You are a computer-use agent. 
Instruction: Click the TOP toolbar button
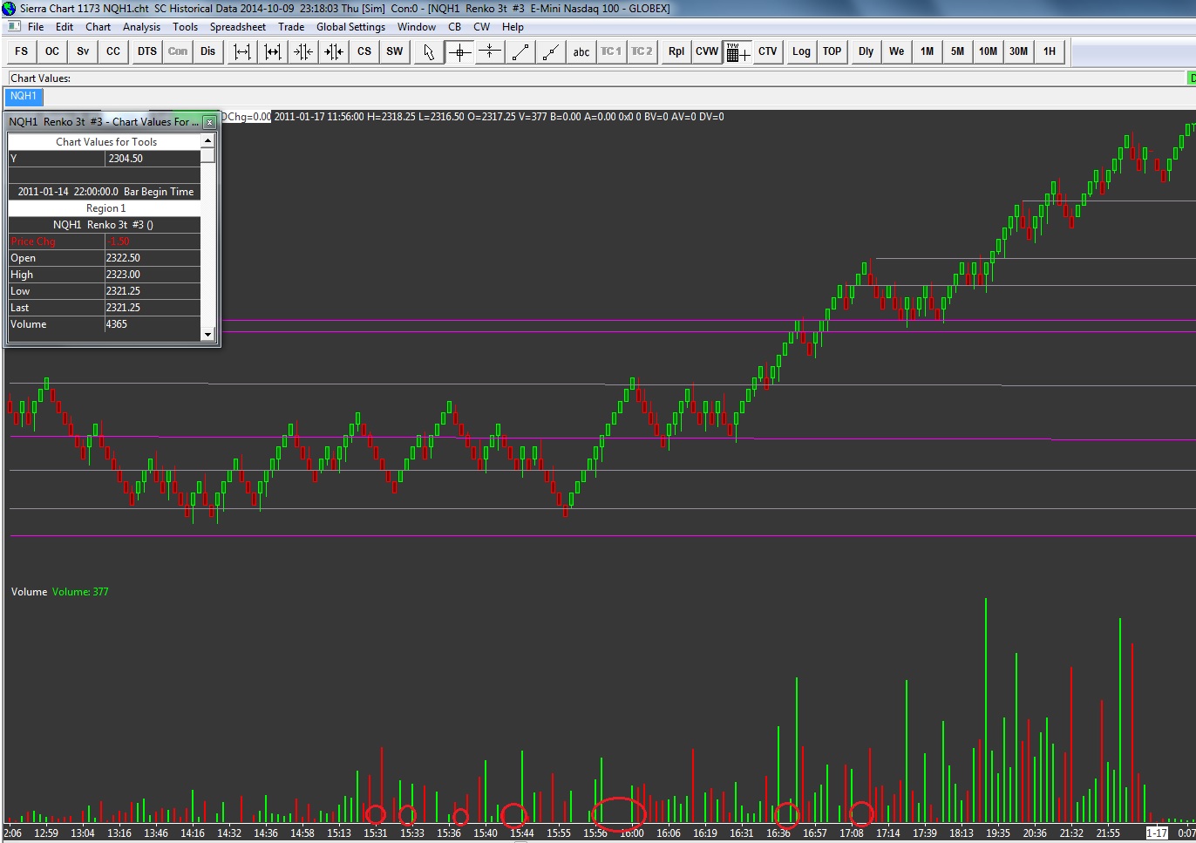click(832, 51)
